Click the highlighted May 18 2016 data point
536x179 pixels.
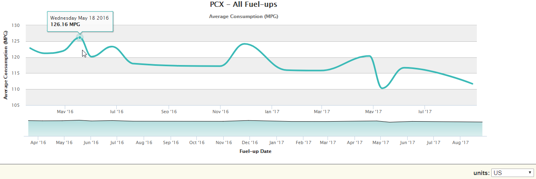80,38
